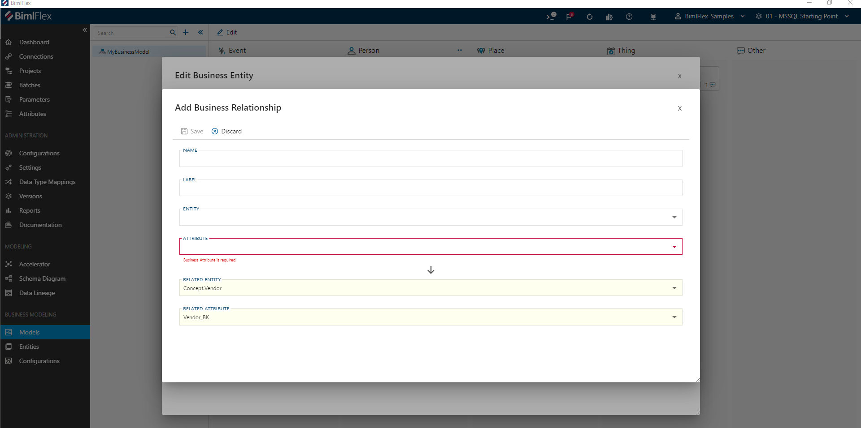861x428 pixels.
Task: Click the search magnifier icon
Action: (173, 33)
